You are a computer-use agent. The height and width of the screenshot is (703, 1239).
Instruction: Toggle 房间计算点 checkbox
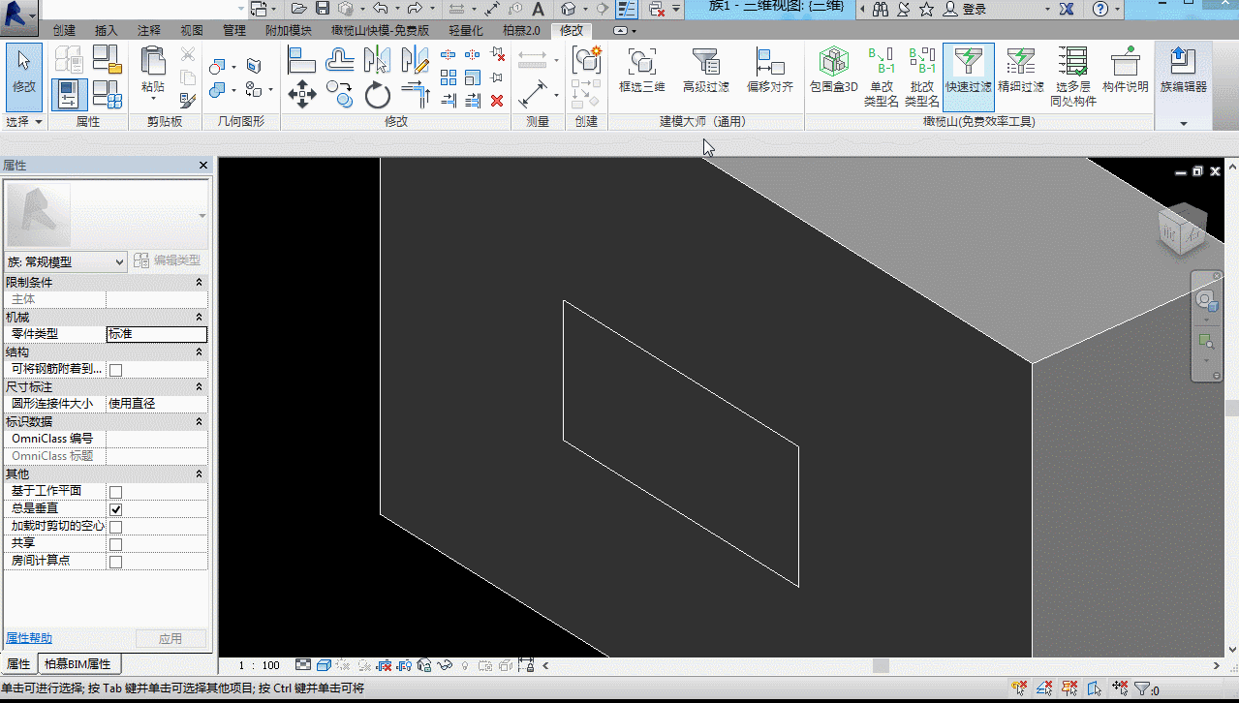point(115,562)
